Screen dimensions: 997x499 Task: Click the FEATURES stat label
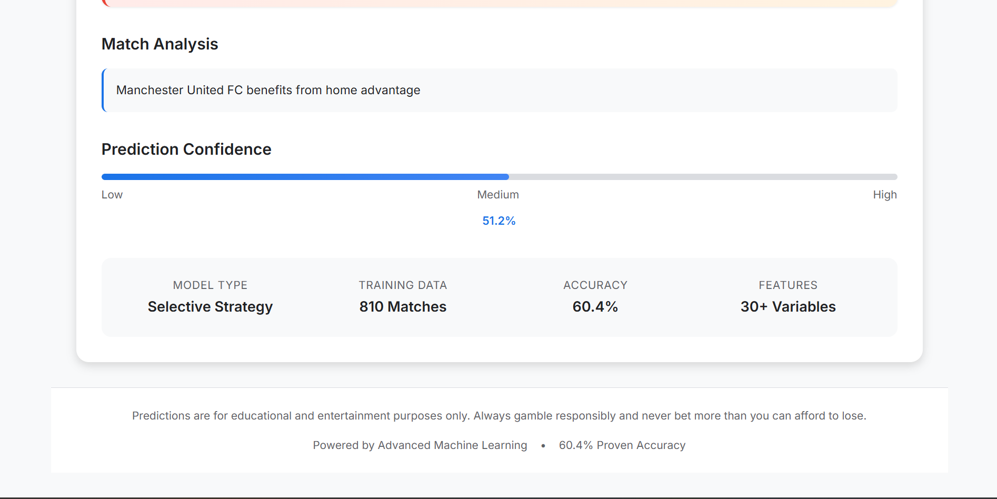pyautogui.click(x=788, y=285)
